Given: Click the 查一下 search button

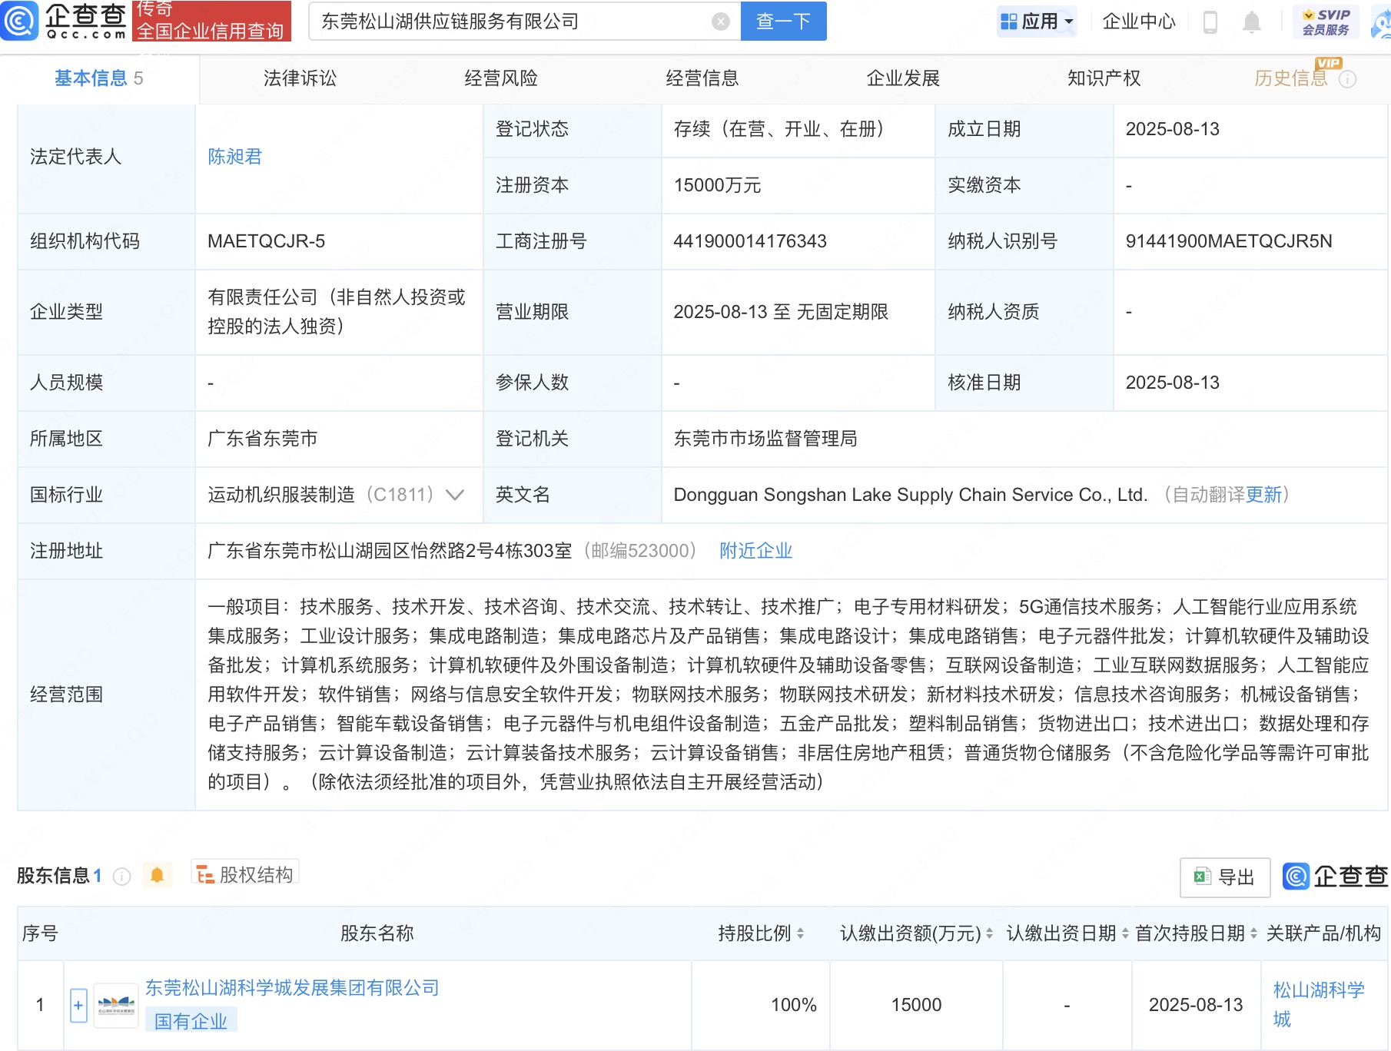Looking at the screenshot, I should tap(783, 22).
